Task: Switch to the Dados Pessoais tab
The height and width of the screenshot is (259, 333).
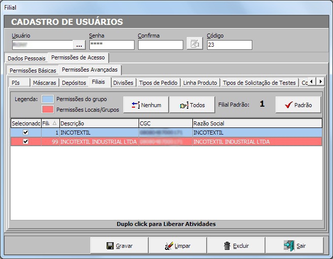Action: (26, 58)
